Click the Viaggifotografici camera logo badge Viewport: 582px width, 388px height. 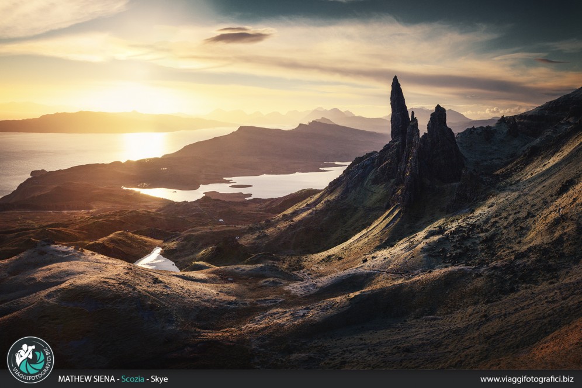(x=30, y=360)
